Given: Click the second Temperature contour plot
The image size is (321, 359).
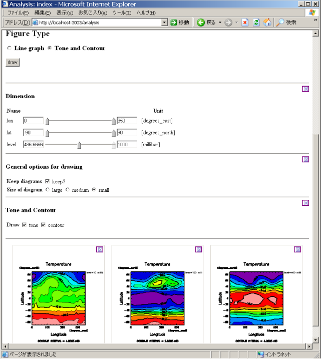Looking at the screenshot, I should tap(158, 298).
